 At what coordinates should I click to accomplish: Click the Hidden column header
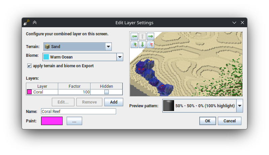pos(106,86)
